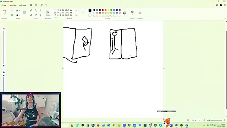Click the Rotate image icon
227x128 pixels.
[17, 10]
